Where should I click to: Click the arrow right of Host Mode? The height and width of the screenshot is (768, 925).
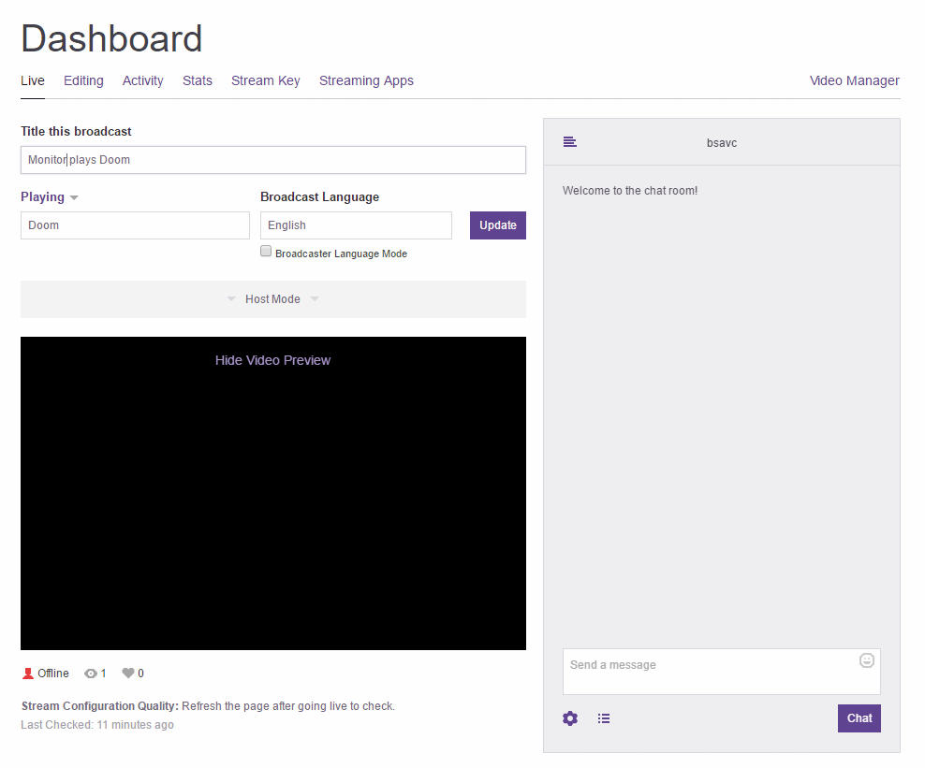click(315, 298)
